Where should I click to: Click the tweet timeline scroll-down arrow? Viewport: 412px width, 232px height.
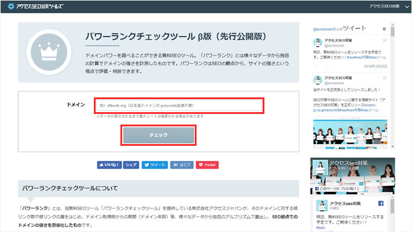393,146
